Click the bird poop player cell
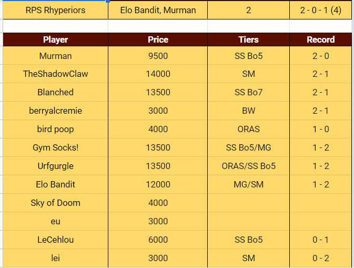The image size is (354, 268). click(x=55, y=129)
